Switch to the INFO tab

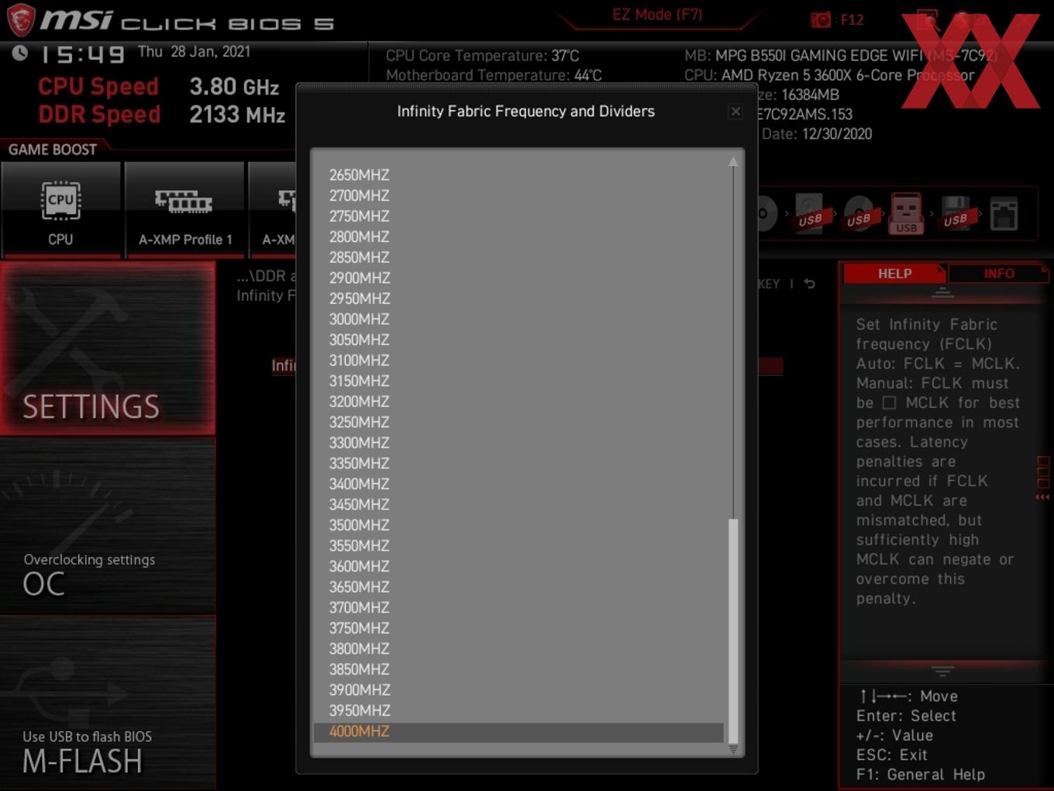(999, 274)
